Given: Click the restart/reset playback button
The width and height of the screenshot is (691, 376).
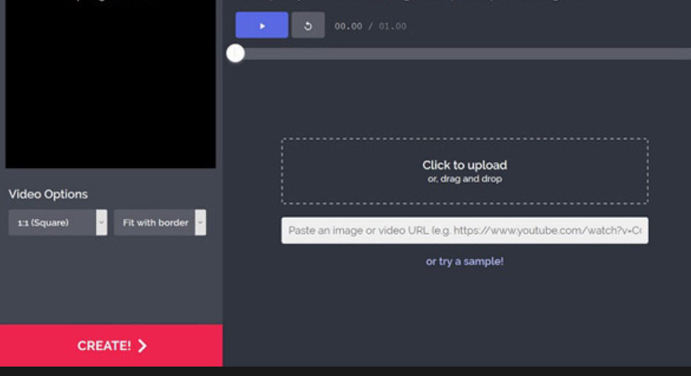Looking at the screenshot, I should (308, 25).
